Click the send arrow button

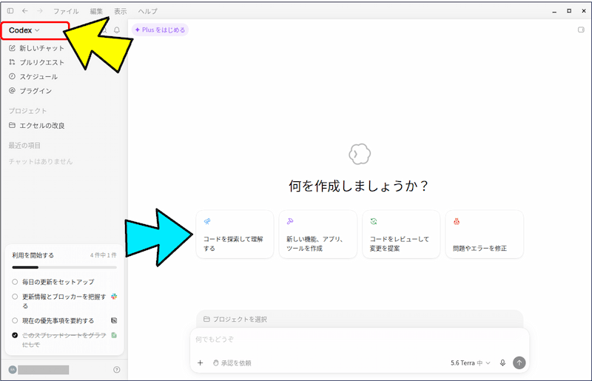(519, 363)
